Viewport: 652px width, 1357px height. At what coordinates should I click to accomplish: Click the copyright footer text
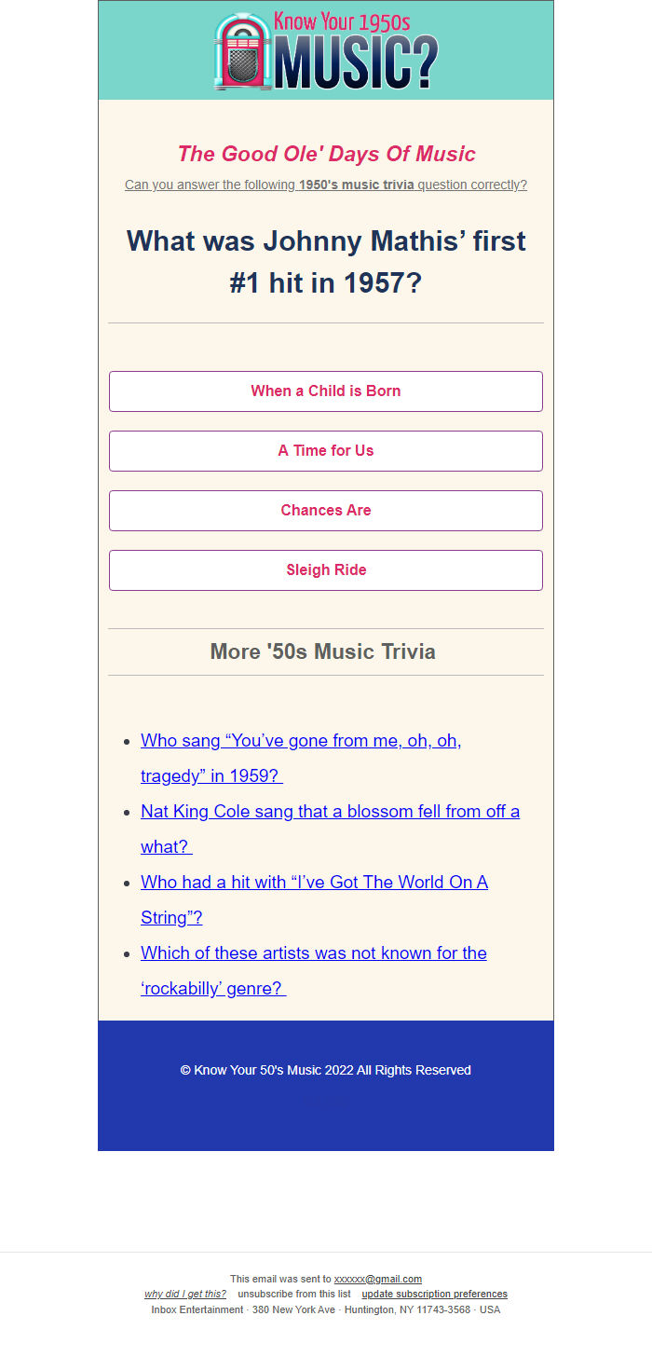(x=325, y=1070)
